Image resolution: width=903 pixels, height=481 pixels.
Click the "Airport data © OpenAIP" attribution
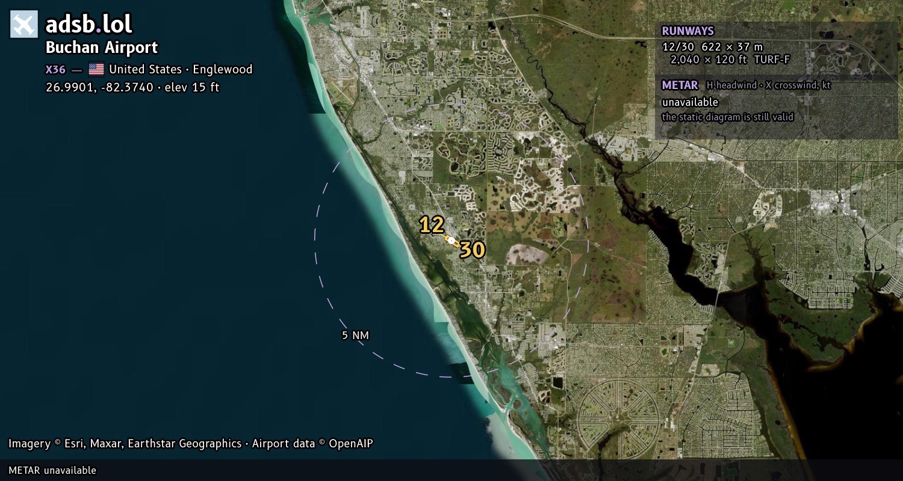coord(312,444)
